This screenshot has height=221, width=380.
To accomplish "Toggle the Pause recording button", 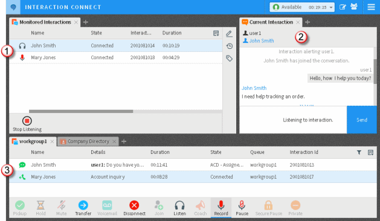I will [x=242, y=208].
